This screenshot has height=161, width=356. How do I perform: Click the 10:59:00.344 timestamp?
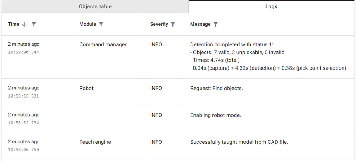[x=23, y=52]
